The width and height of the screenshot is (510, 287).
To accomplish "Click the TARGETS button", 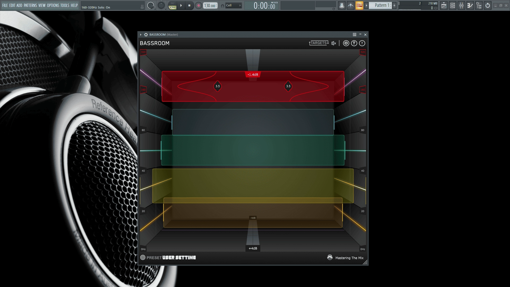I will click(319, 43).
